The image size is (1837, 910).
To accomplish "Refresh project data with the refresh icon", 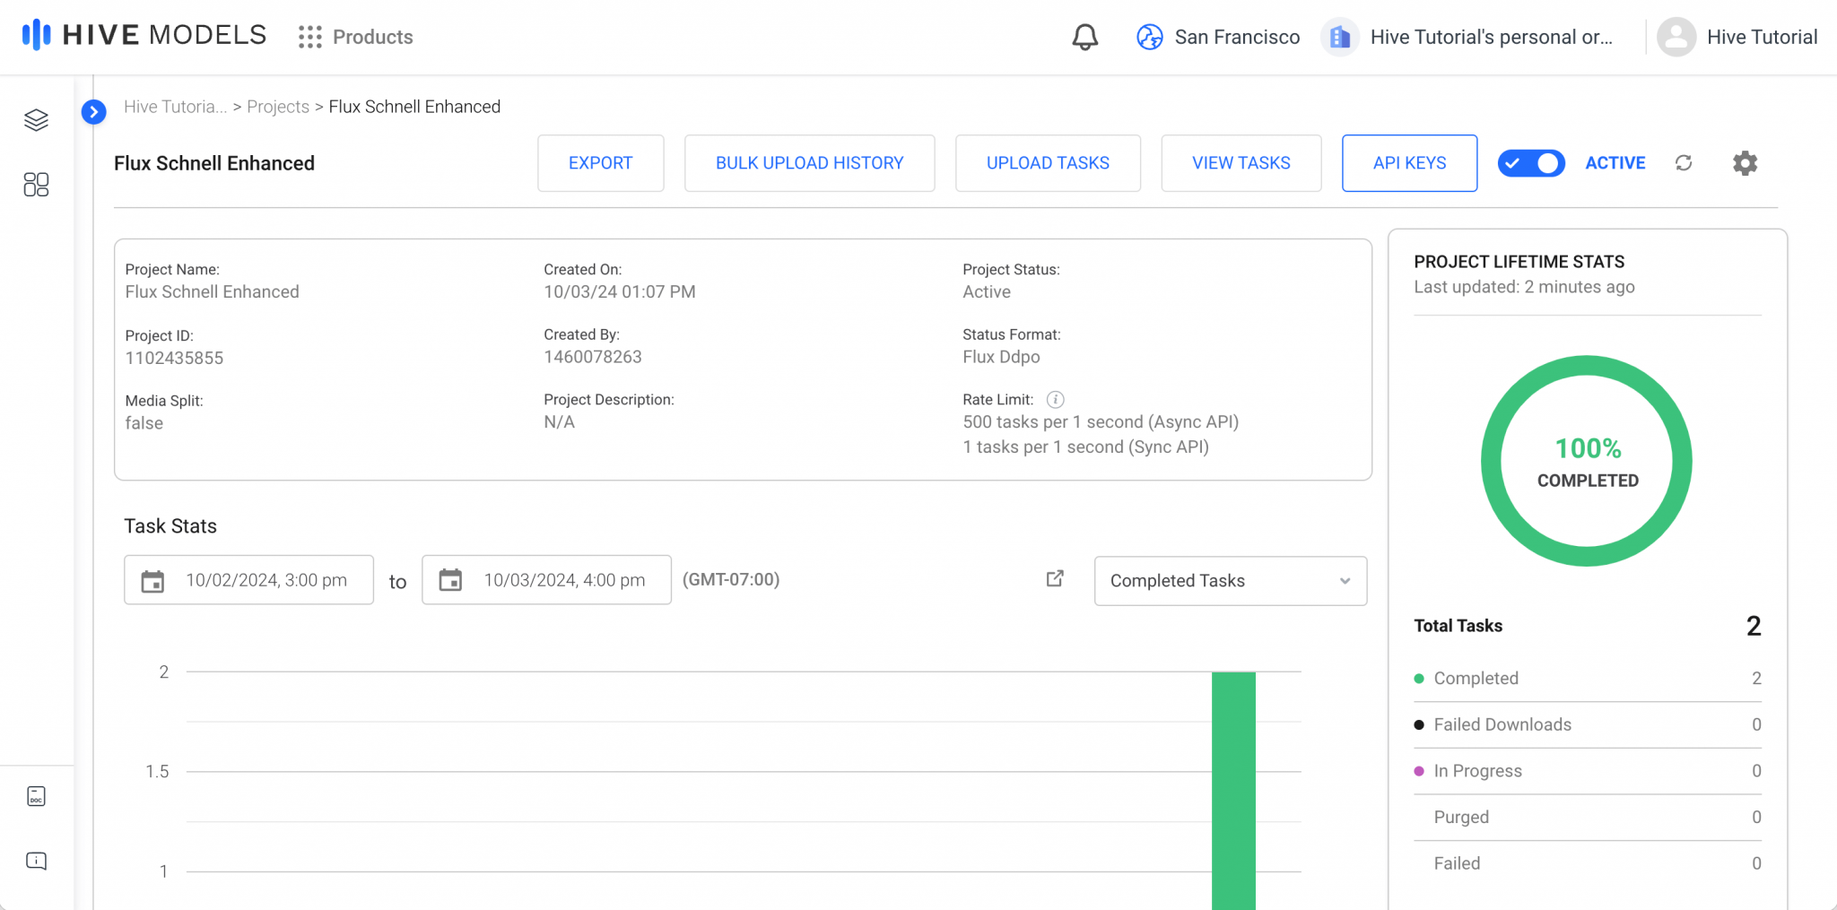I will 1684,162.
